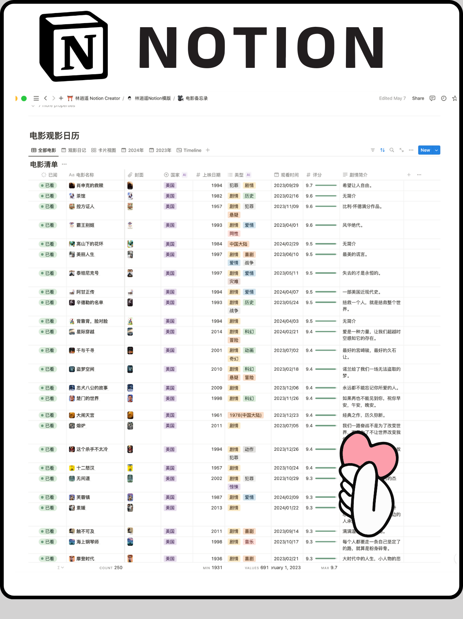Screen dimensions: 463x619
Task: Open the comments icon in top bar
Action: click(x=432, y=98)
